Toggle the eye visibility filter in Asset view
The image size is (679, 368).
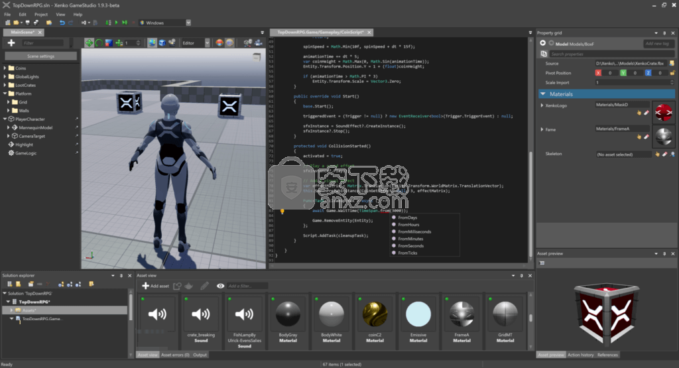(220, 286)
